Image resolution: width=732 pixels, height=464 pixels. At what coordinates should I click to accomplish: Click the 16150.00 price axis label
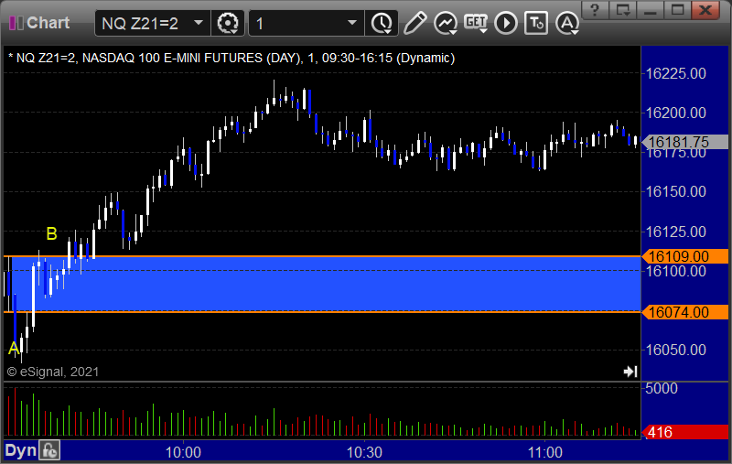tap(675, 191)
